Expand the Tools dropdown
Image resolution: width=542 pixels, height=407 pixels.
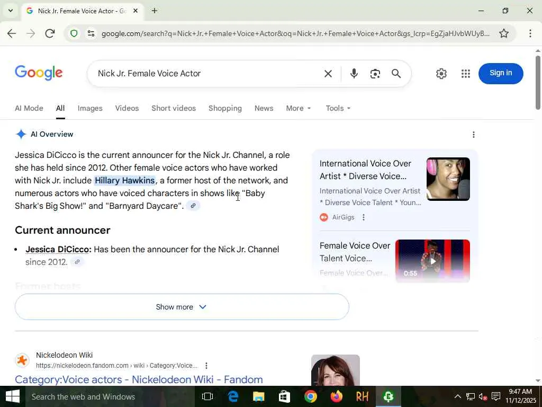click(x=338, y=108)
